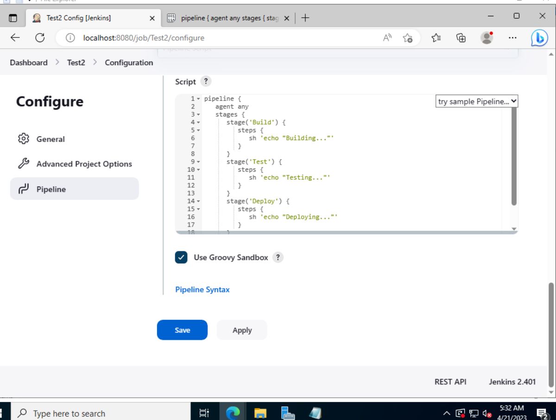Open the Pipeline section via its arrow icon
This screenshot has height=420, width=556.
(x=24, y=189)
